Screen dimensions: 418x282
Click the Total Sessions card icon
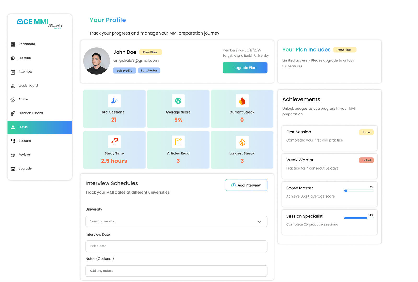[x=114, y=101]
